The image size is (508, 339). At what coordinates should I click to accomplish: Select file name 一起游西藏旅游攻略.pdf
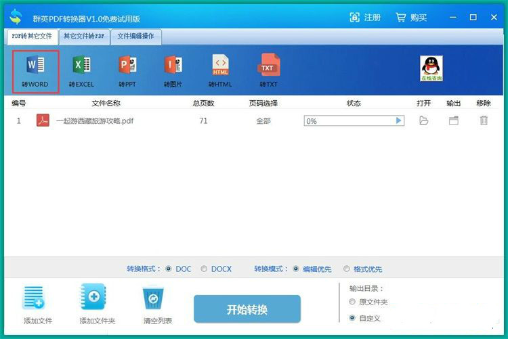pos(95,120)
